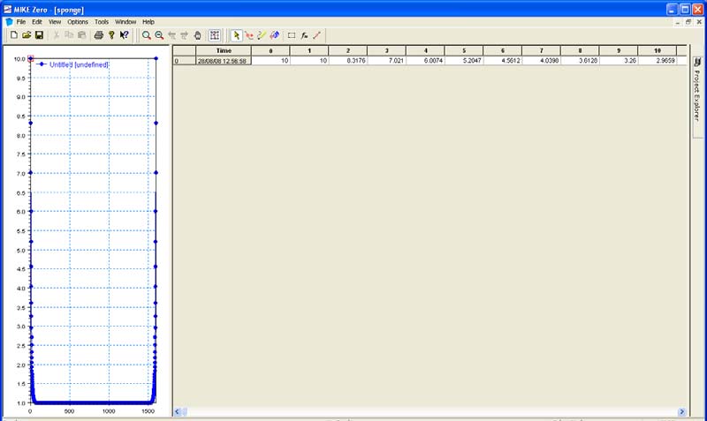Select the Zoom In magnifier
707x421 pixels.
(147, 35)
